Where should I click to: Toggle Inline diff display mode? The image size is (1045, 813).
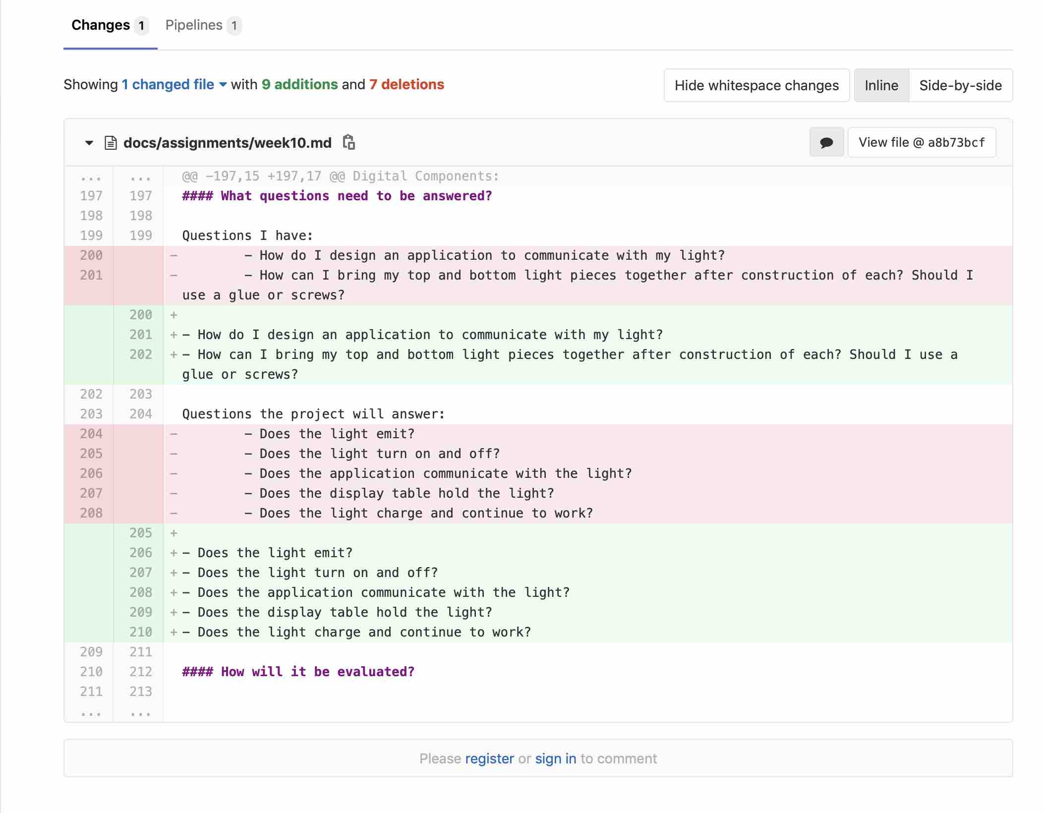click(x=880, y=85)
